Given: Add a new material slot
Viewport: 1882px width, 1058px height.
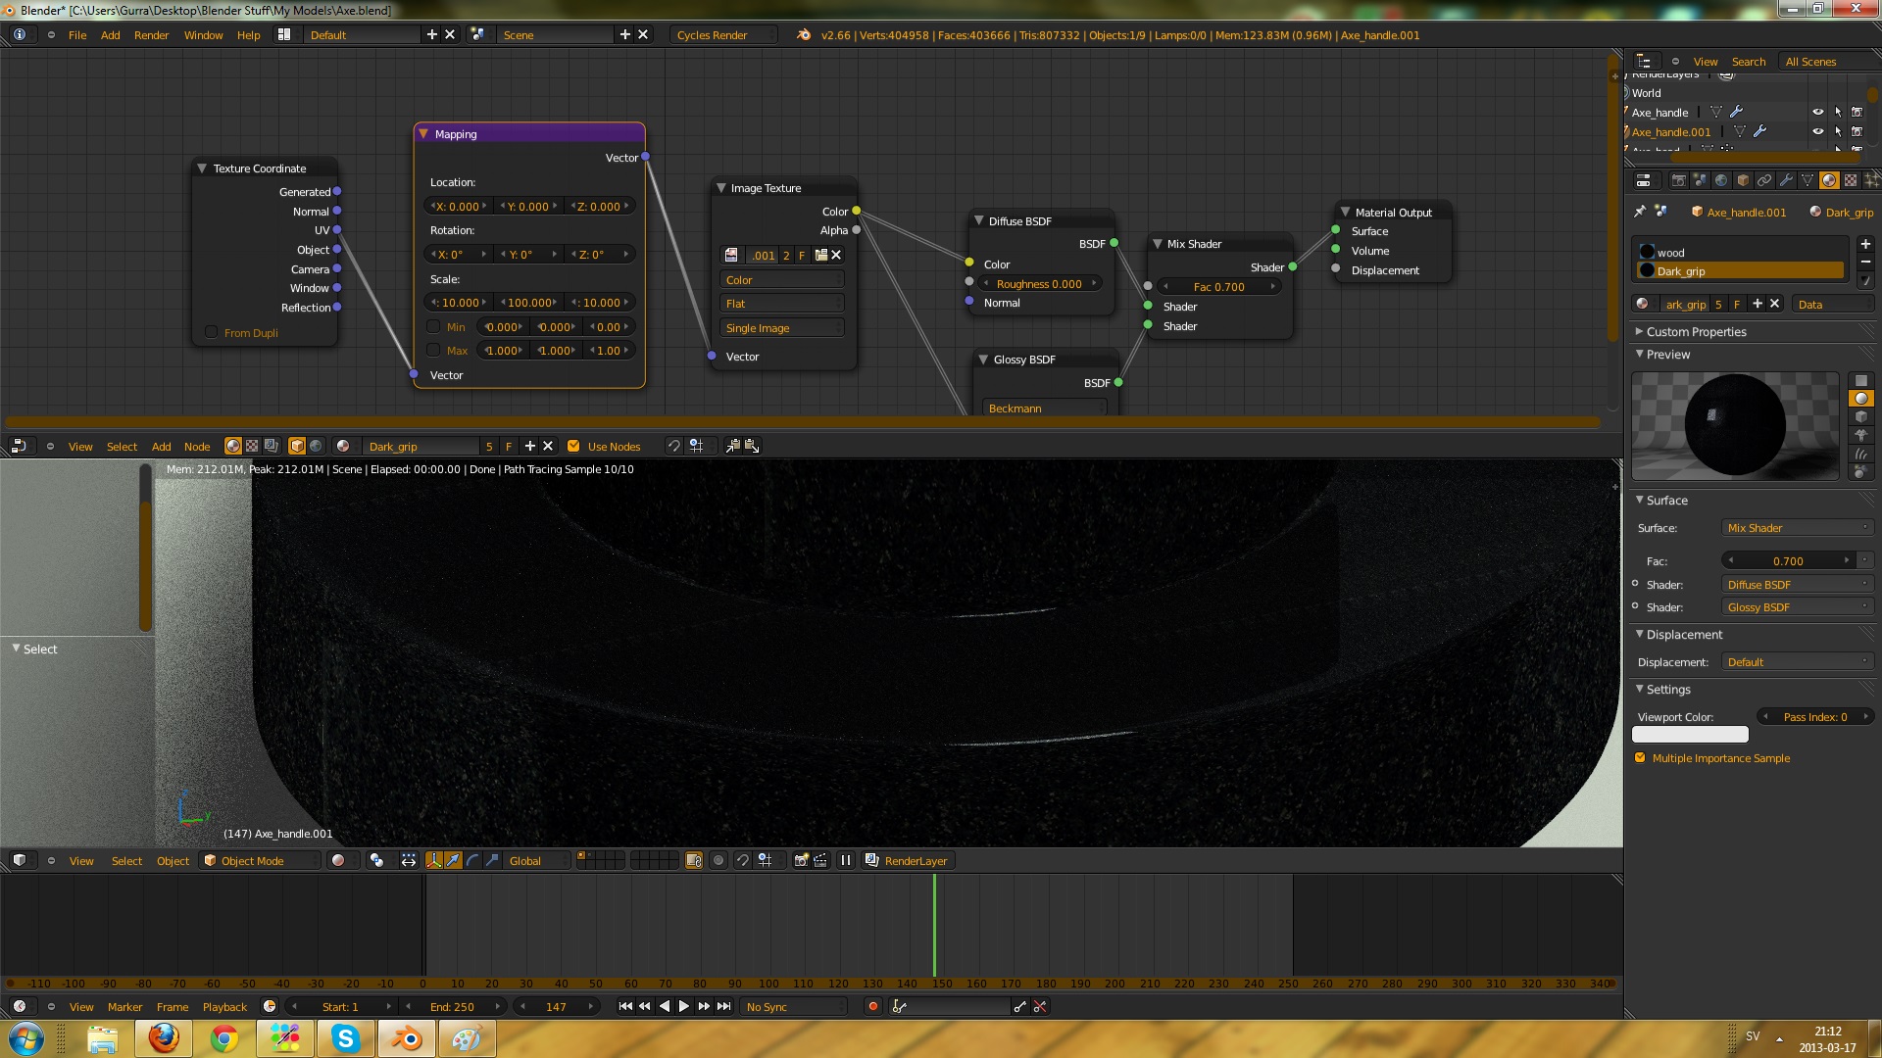Looking at the screenshot, I should click(x=1865, y=244).
